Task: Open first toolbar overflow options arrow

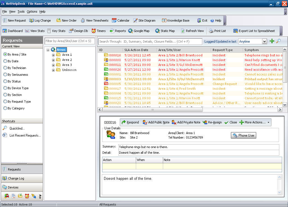Action: tap(225, 24)
